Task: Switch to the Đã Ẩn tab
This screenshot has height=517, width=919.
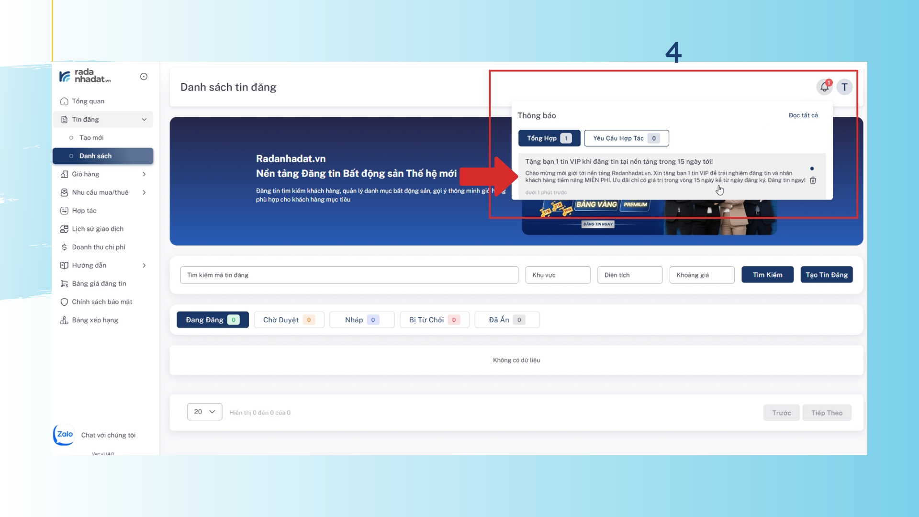Action: click(507, 320)
